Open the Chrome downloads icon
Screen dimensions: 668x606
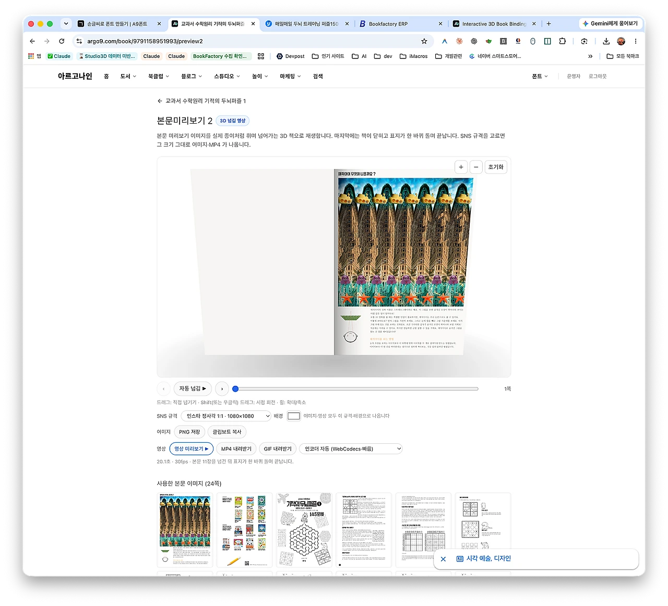point(606,41)
